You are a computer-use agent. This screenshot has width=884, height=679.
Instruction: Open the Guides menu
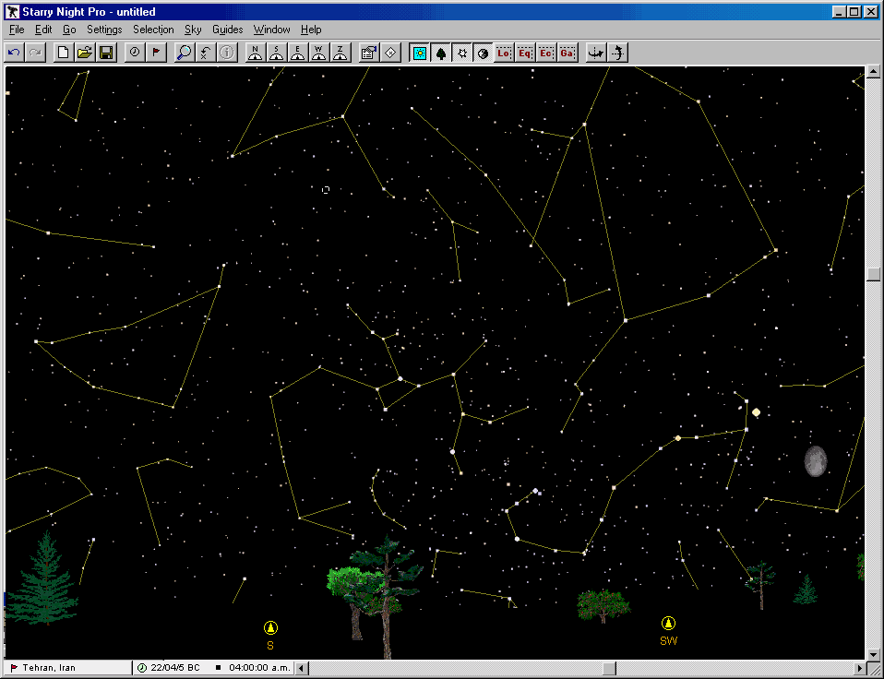(x=228, y=30)
